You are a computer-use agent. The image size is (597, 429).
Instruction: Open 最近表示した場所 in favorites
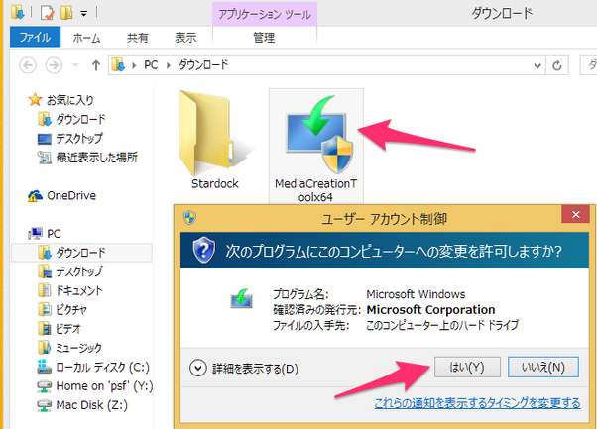87,158
